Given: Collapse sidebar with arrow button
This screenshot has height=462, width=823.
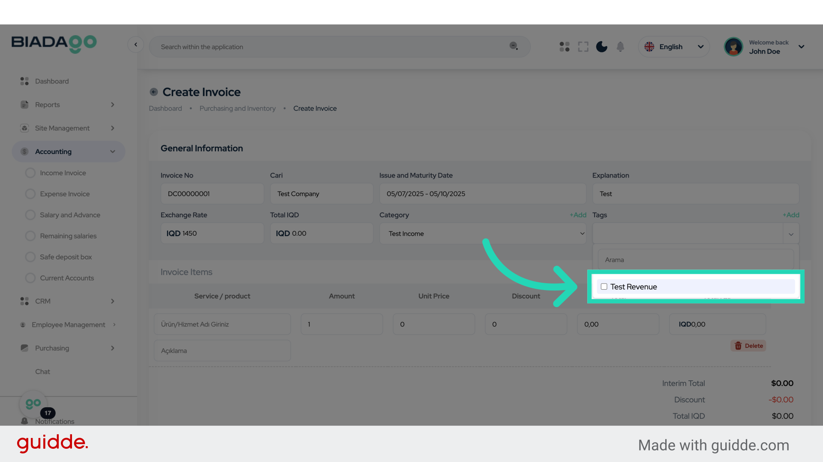Looking at the screenshot, I should coord(135,44).
